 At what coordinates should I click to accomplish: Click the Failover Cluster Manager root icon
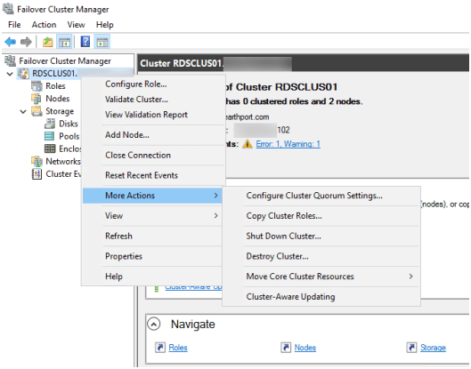coord(10,60)
